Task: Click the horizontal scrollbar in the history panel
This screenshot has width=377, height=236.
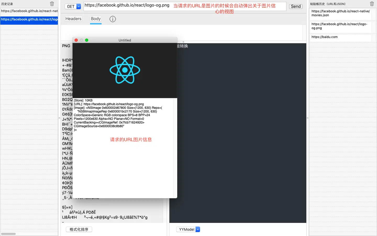Action: pyautogui.click(x=8, y=234)
